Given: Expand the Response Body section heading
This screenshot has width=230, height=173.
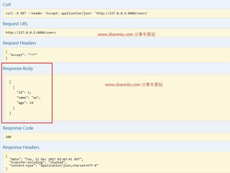Looking at the screenshot, I should coord(18,68).
